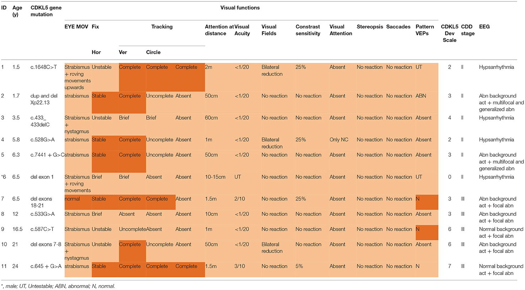This screenshot has width=525, height=290.
Task: Select mutation 'c.1648C>T'
Action: (43, 67)
